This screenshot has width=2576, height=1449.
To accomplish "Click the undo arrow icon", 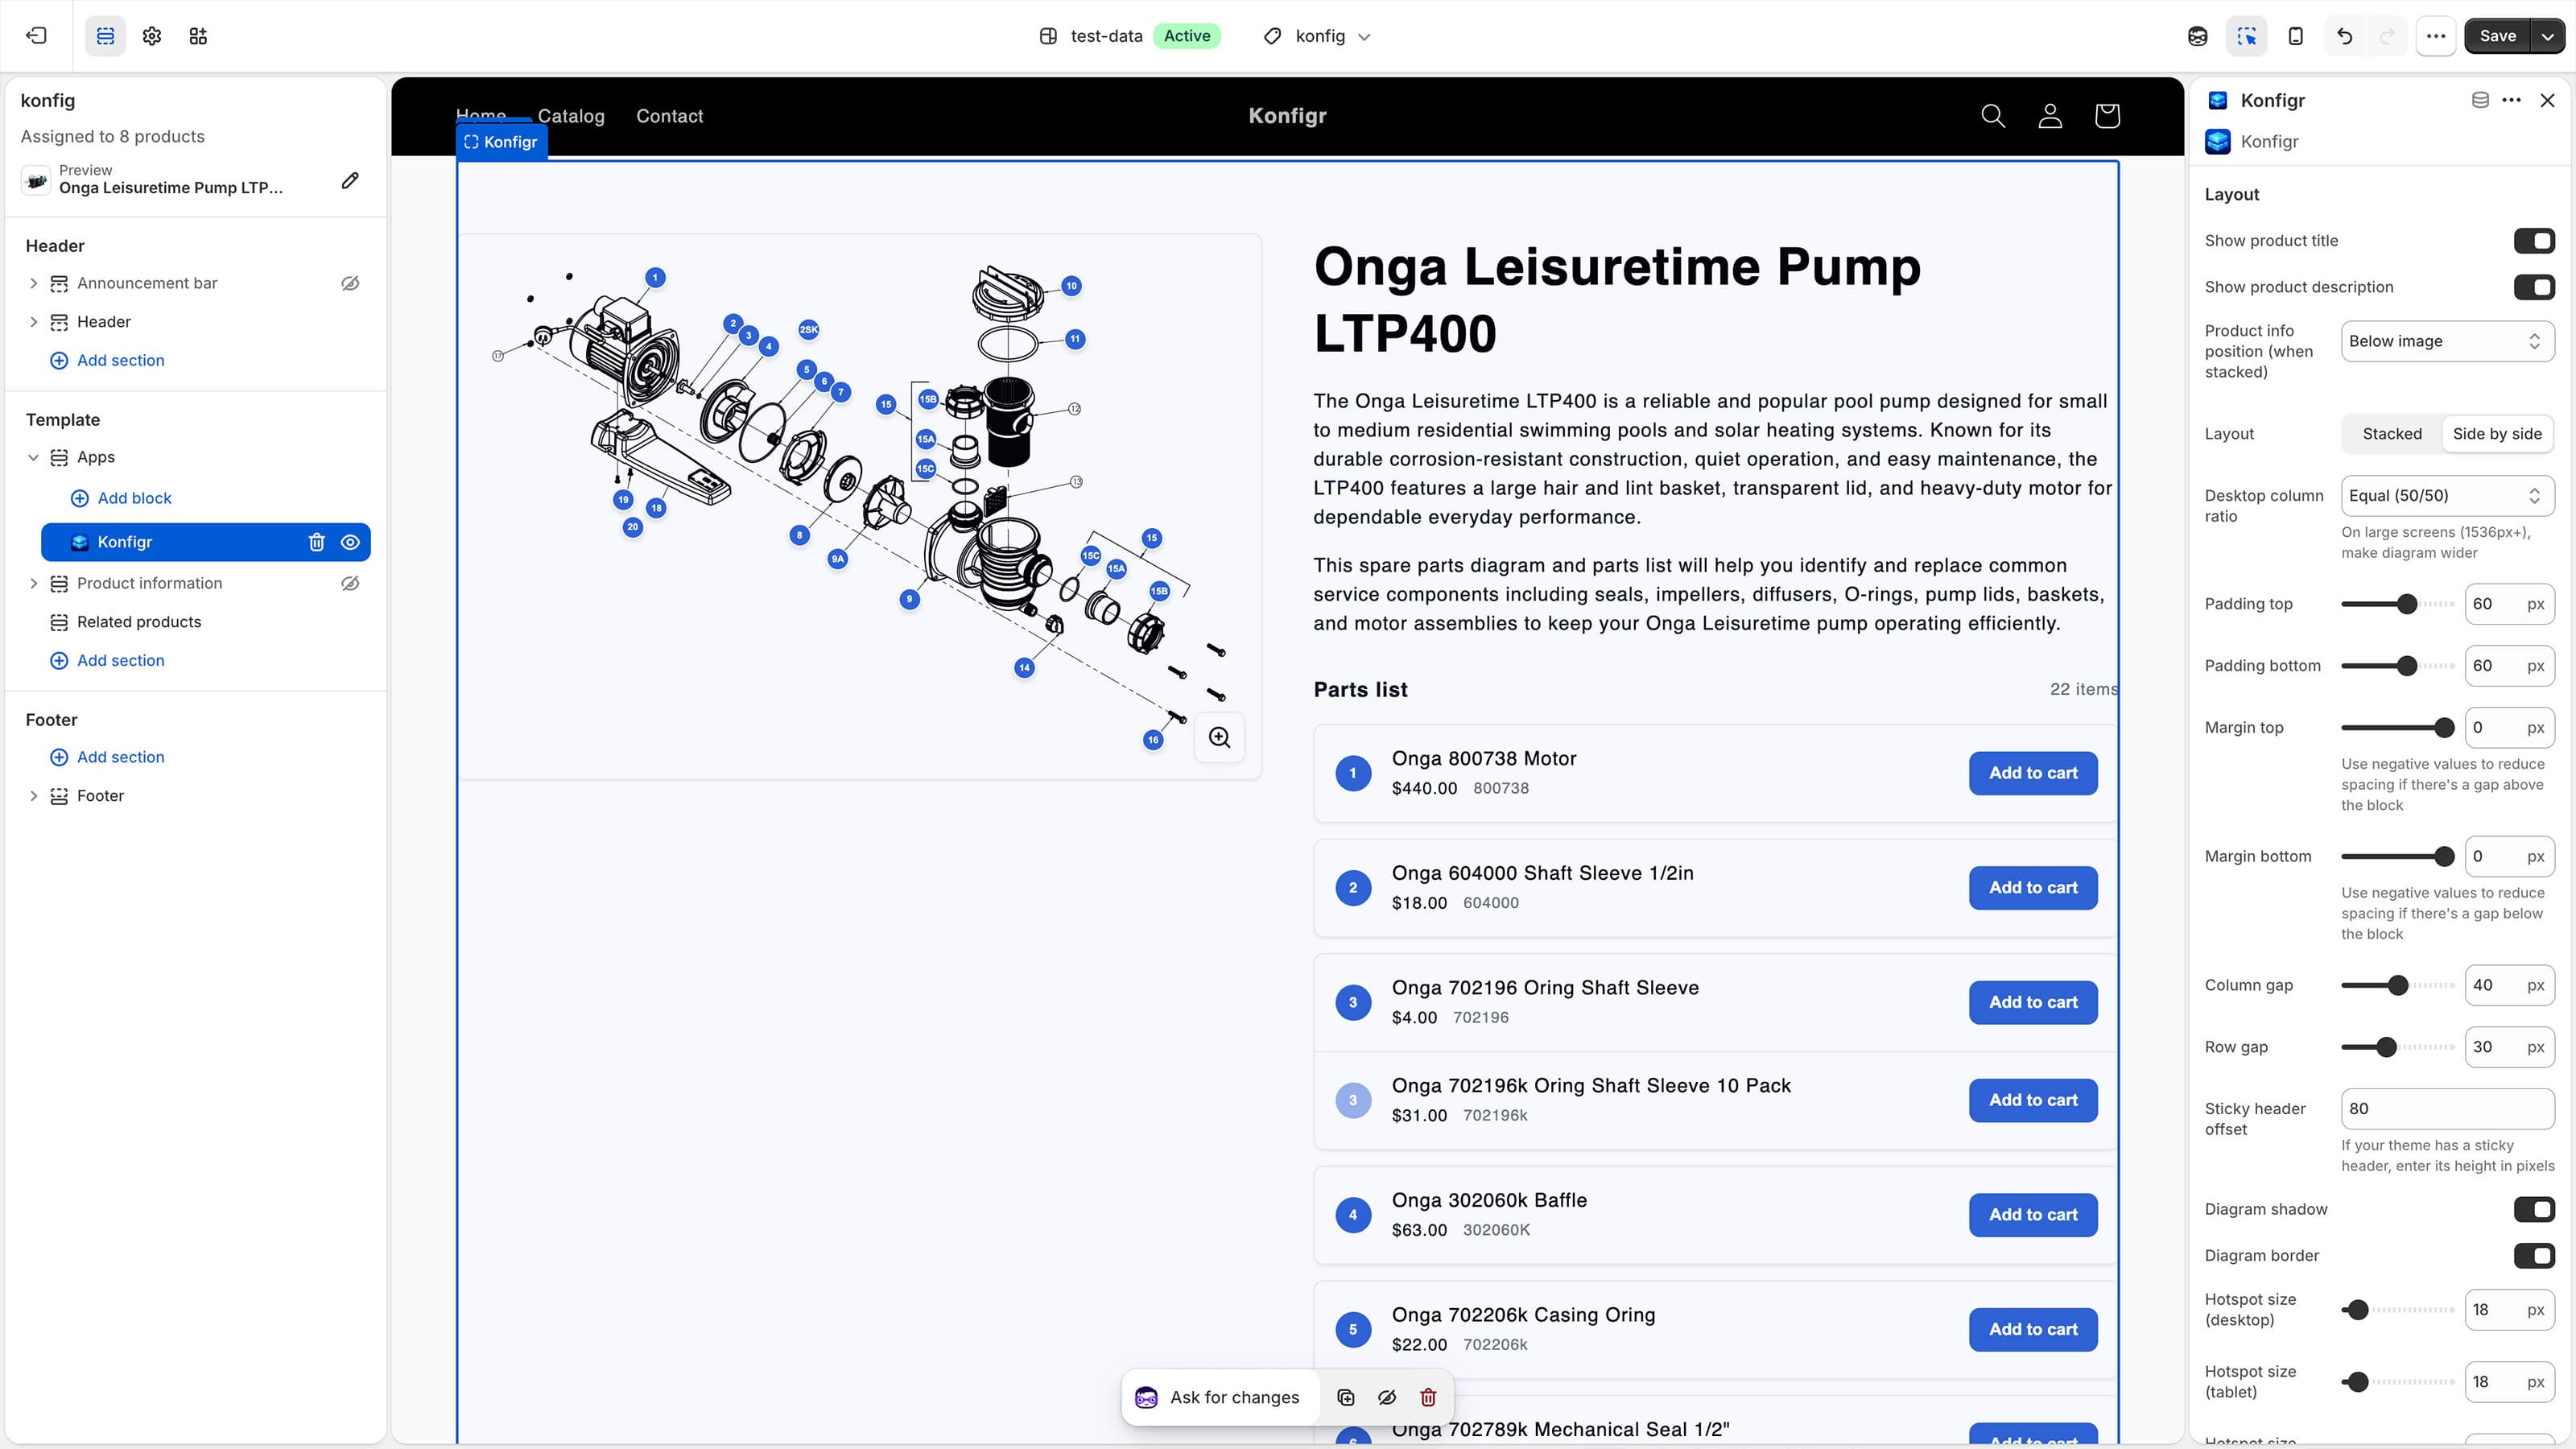I will point(2344,36).
